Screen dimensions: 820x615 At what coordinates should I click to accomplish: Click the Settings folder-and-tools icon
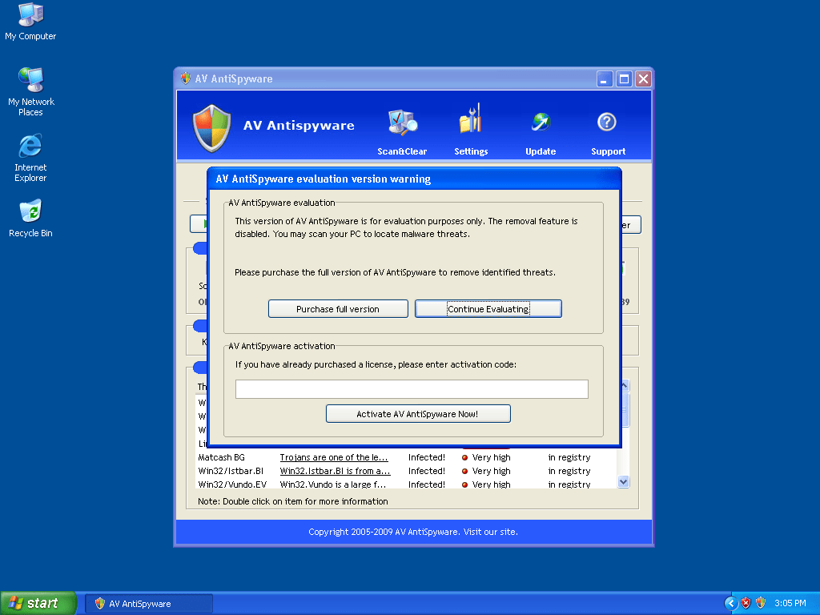pos(471,123)
